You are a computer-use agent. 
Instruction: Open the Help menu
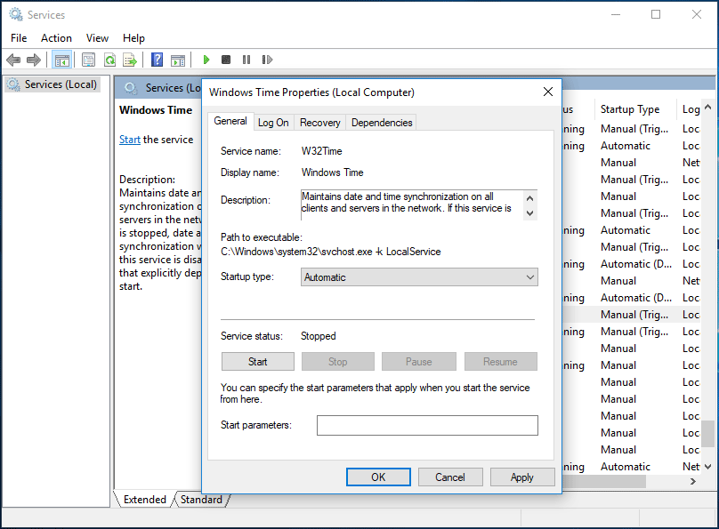(x=133, y=38)
